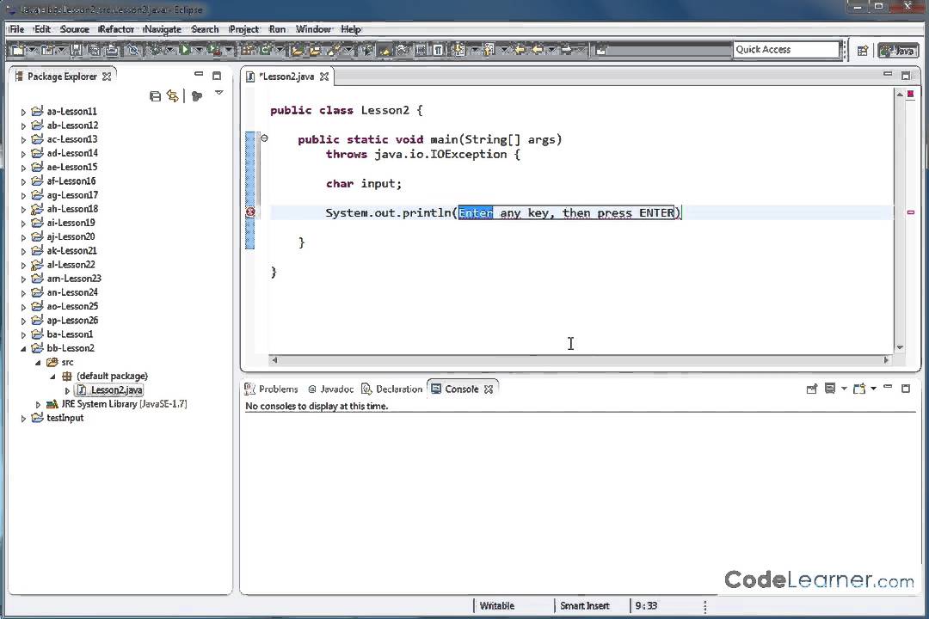Open the Project menu

244,29
